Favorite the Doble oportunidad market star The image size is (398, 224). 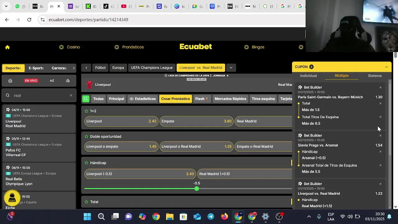[86, 137]
